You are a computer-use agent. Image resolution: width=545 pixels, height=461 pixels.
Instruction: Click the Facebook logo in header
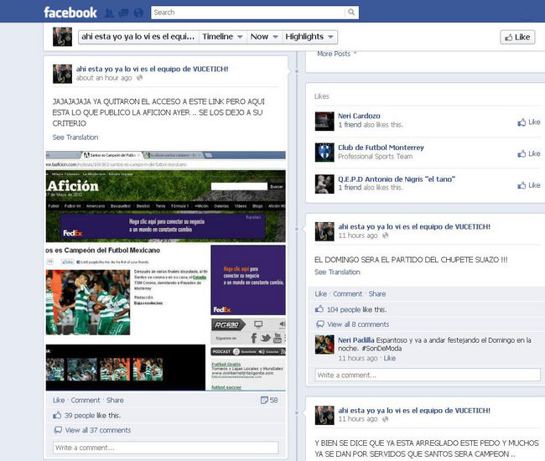70,12
